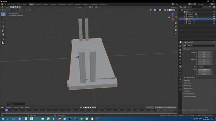Image resolution: width=216 pixels, height=121 pixels.
Task: Open the Object Mode dropdown
Action: (x=7, y=10)
